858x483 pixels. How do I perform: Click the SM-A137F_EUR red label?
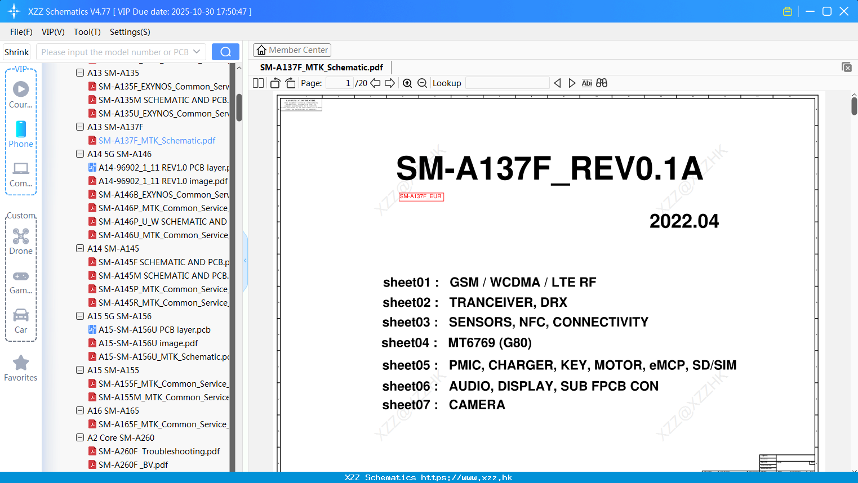pos(421,196)
